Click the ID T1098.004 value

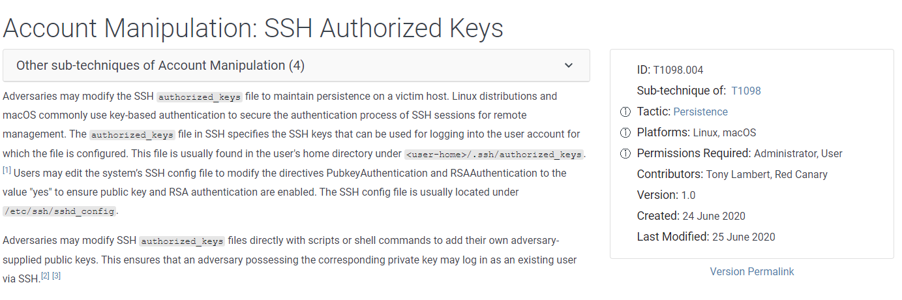(x=678, y=70)
